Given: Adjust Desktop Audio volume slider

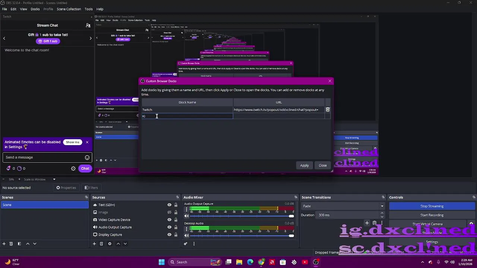Looking at the screenshot, I should [242, 235].
